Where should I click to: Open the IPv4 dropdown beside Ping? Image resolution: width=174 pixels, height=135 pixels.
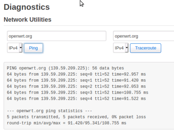pyautogui.click(x=15, y=48)
